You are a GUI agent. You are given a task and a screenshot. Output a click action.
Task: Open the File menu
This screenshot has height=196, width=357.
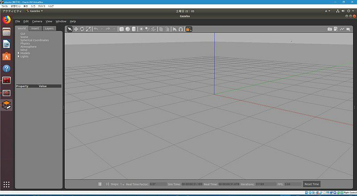tap(17, 21)
